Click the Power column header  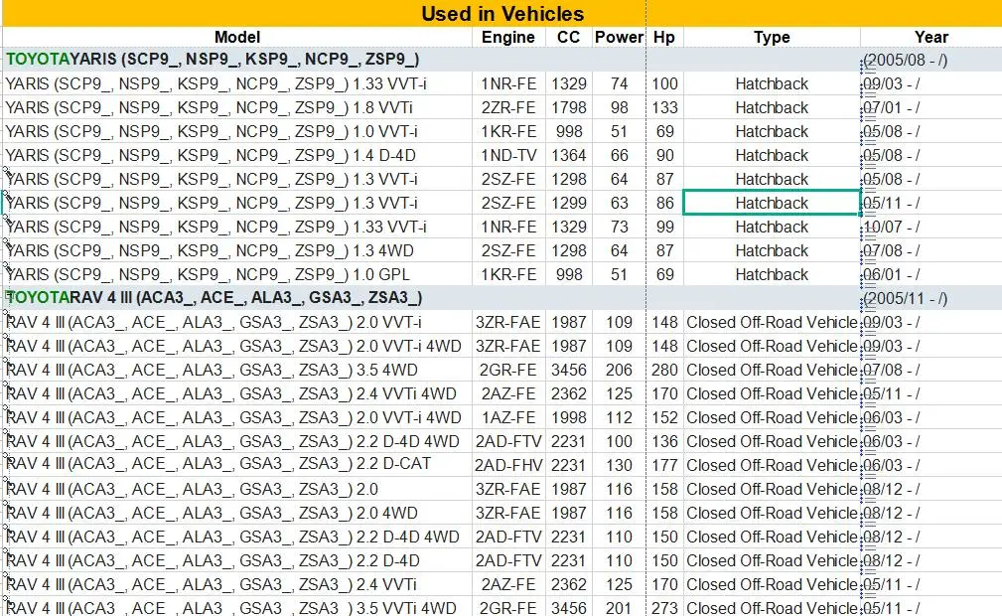pyautogui.click(x=619, y=37)
